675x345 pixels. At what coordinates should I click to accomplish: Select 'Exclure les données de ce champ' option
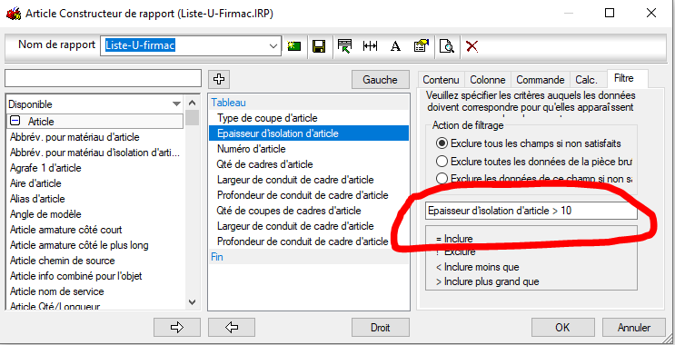coord(442,178)
